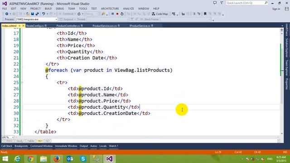Open the Code Map tool
The image size is (290, 163).
160,14
